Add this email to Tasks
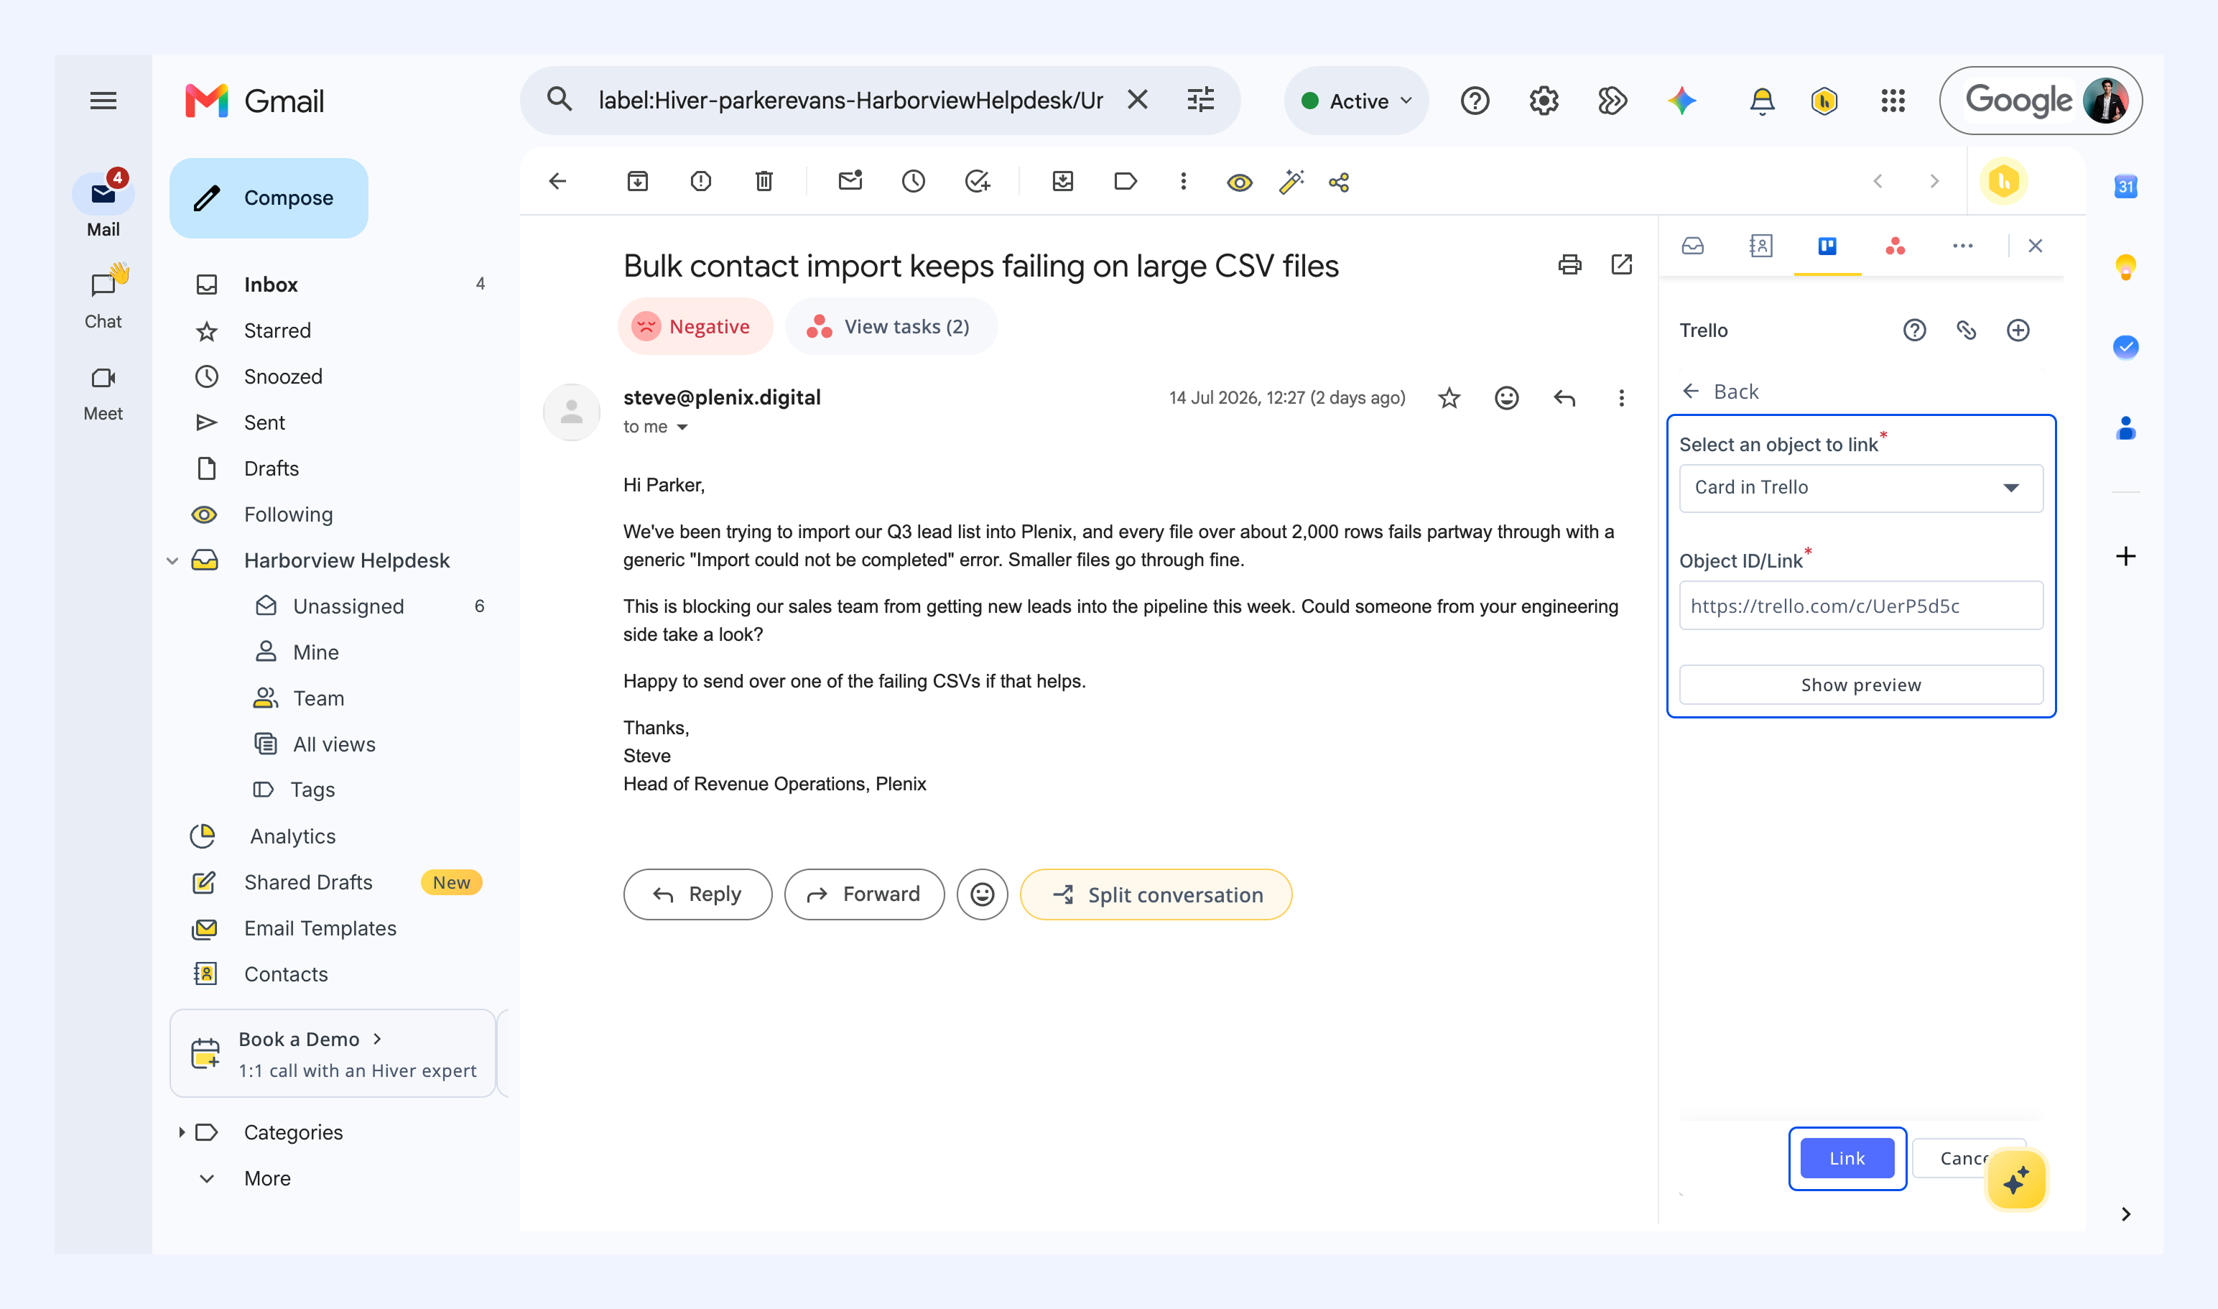The width and height of the screenshot is (2218, 1309). pyautogui.click(x=977, y=182)
